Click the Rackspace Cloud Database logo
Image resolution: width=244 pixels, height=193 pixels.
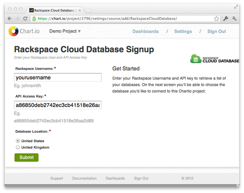coord(215,59)
